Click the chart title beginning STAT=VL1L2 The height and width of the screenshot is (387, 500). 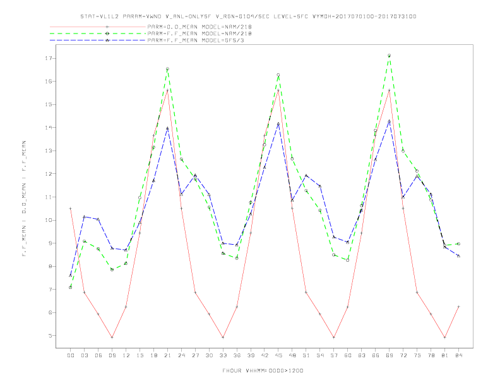coord(248,16)
